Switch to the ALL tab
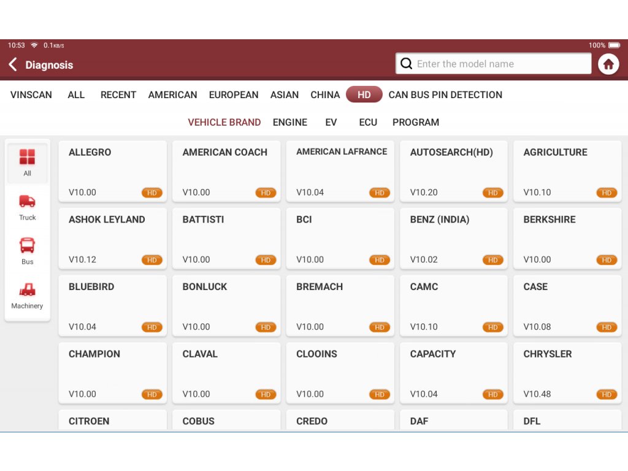Image resolution: width=628 pixels, height=471 pixels. pos(76,95)
